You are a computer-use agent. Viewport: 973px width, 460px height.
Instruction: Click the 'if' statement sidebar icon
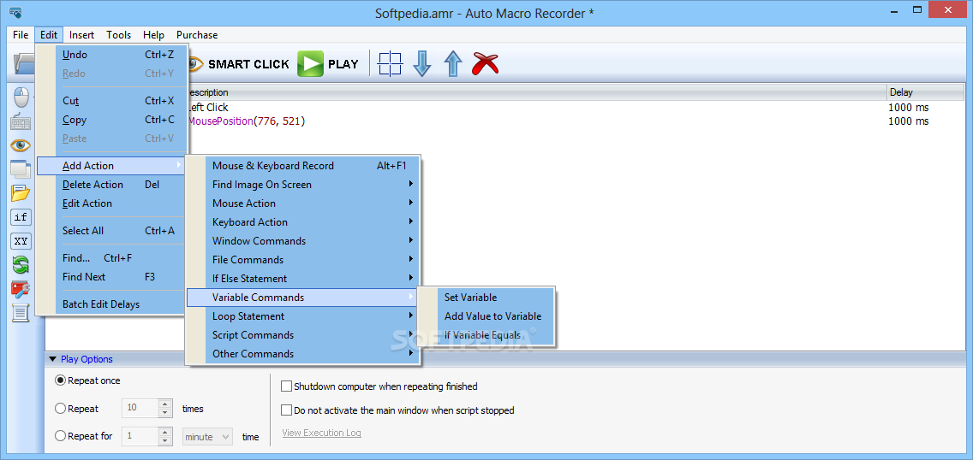pyautogui.click(x=21, y=217)
